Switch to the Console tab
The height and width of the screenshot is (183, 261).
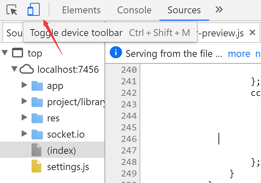134,10
